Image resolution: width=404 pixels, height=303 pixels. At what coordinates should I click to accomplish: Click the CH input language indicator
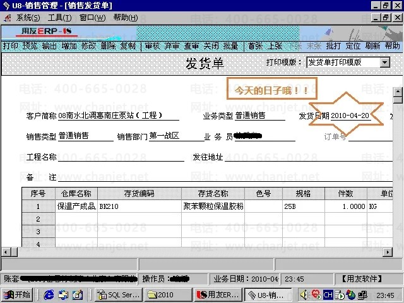pos(328,295)
